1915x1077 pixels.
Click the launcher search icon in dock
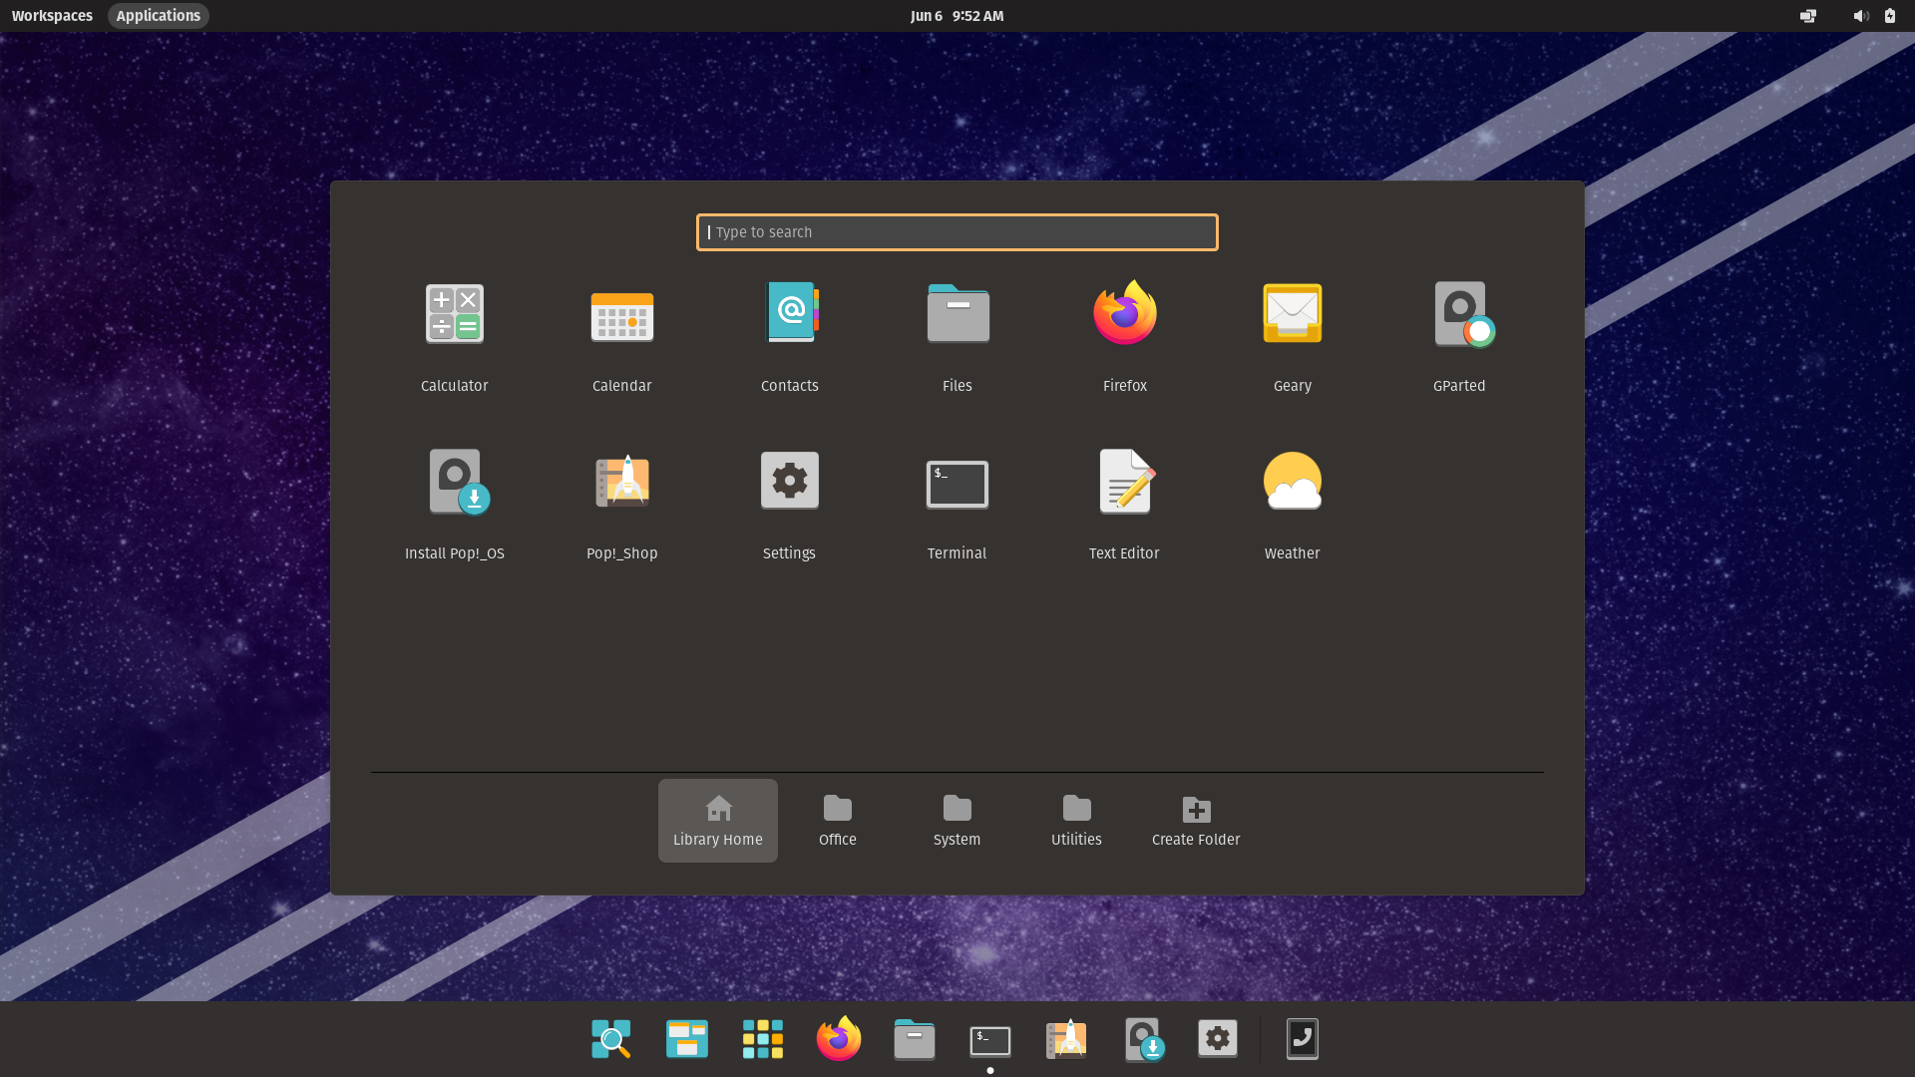tap(611, 1039)
